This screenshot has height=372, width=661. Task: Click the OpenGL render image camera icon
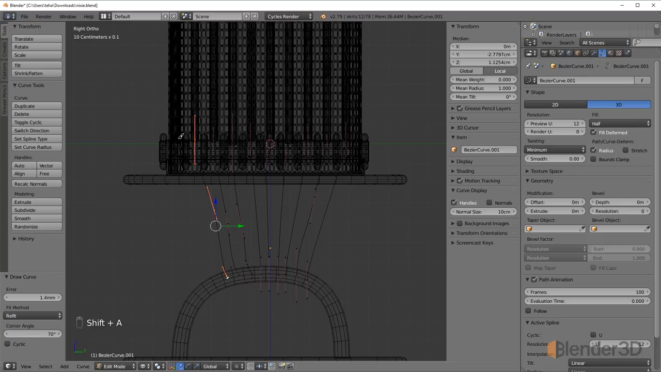pos(282,366)
